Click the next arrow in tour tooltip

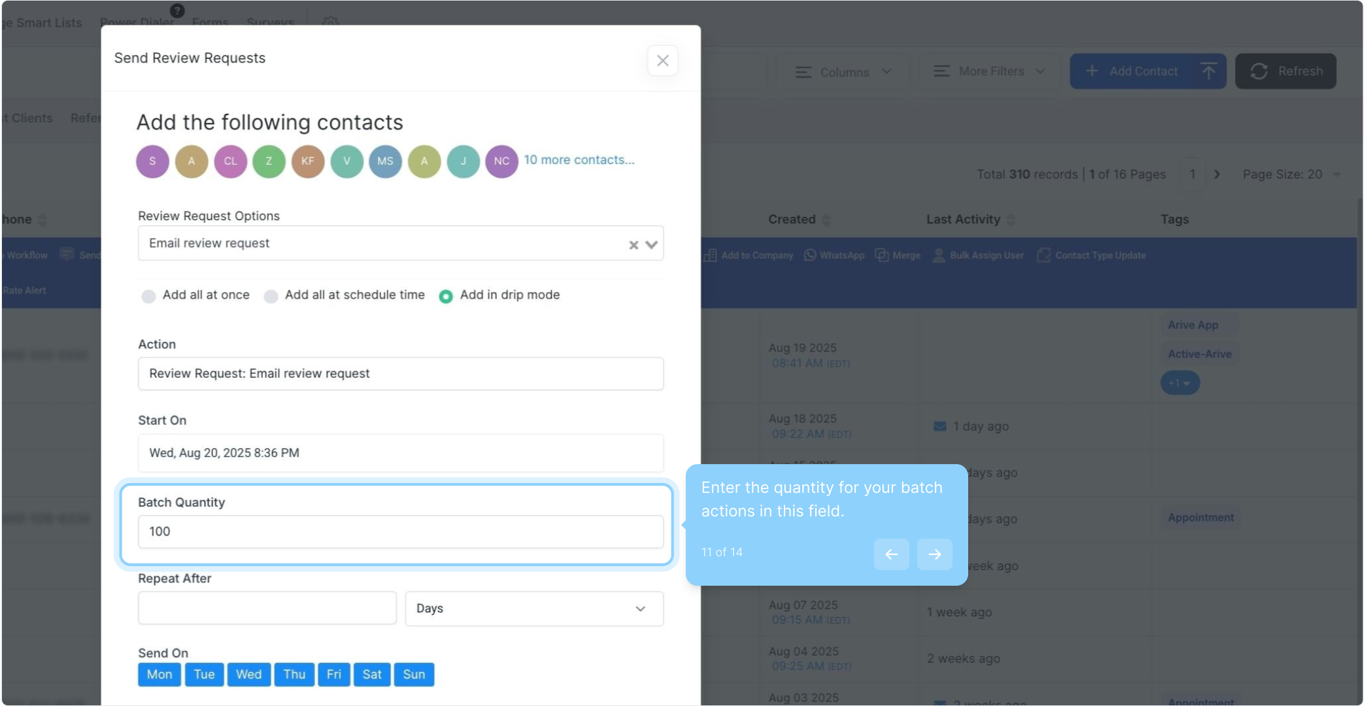coord(934,554)
